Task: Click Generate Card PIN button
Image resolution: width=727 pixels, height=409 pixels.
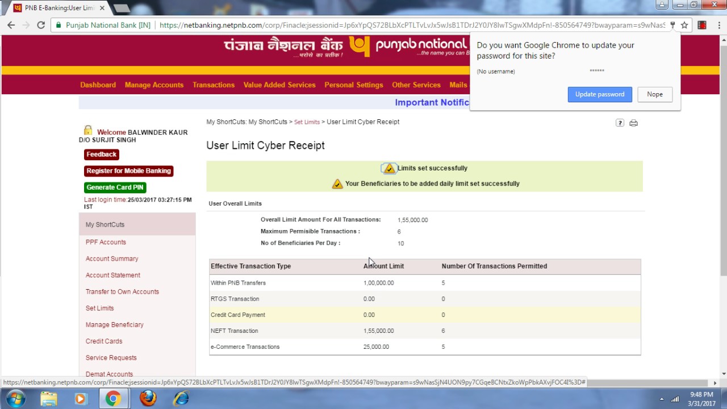Action: click(x=115, y=187)
